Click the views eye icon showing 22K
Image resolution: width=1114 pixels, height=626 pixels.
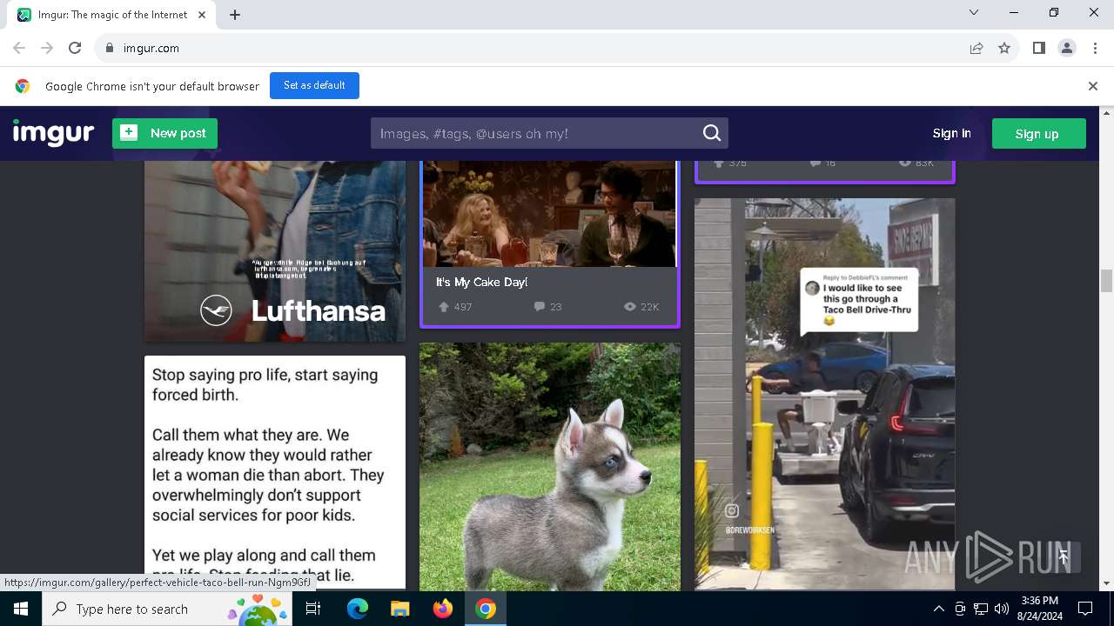629,307
